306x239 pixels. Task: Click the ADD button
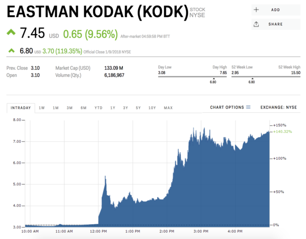click(275, 10)
